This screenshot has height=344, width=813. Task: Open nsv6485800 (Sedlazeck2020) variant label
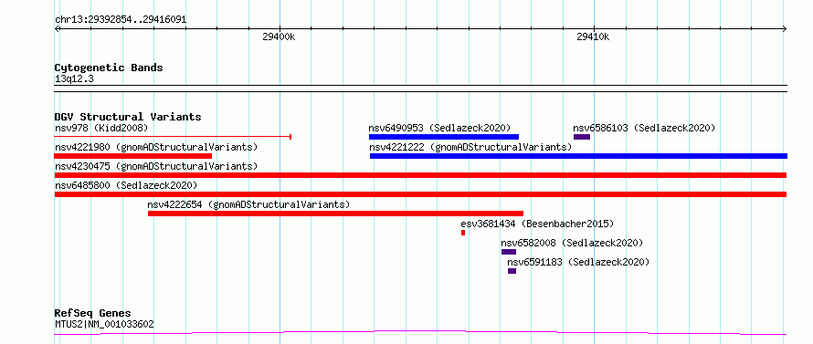pyautogui.click(x=126, y=185)
